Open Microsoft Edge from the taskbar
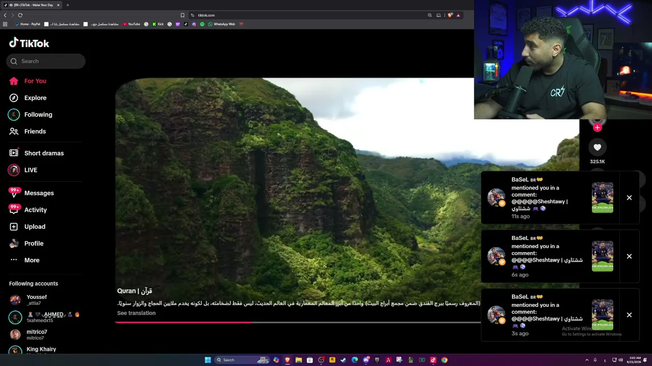 click(x=355, y=360)
